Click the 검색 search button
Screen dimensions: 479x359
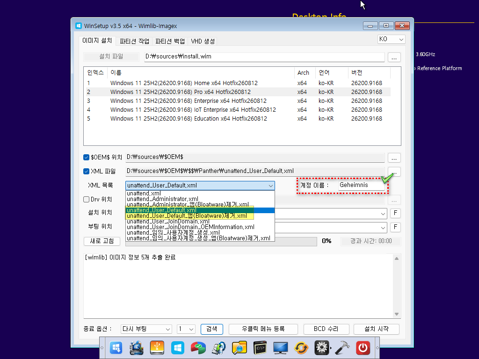click(x=212, y=329)
